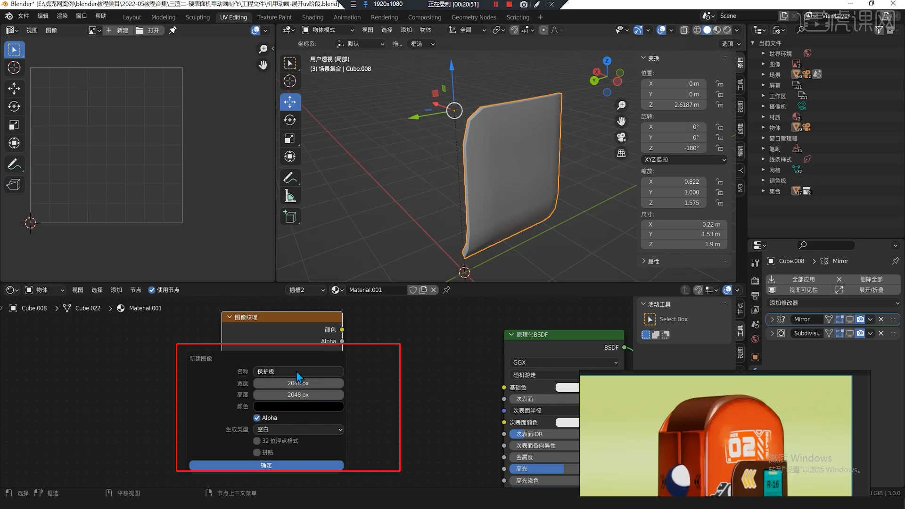Screen dimensions: 905x509
Task: Toggle the Use Nodes checkbox
Action: point(152,290)
